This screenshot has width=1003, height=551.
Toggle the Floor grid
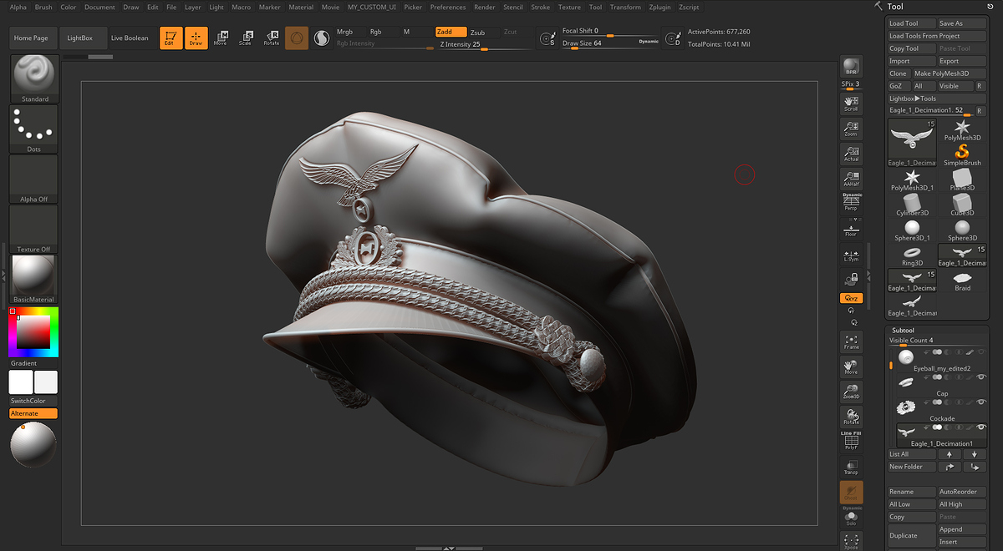(851, 228)
